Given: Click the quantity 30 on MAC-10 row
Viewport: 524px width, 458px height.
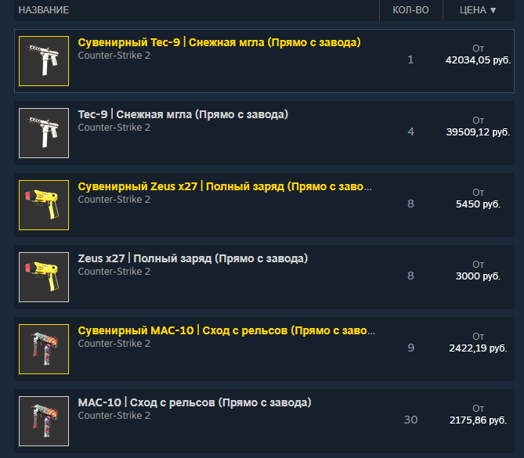Looking at the screenshot, I should tap(410, 420).
